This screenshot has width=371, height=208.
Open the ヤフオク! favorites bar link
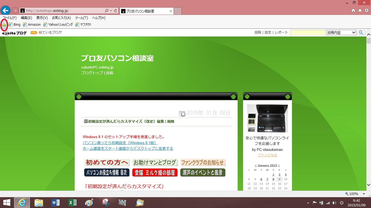point(83,25)
